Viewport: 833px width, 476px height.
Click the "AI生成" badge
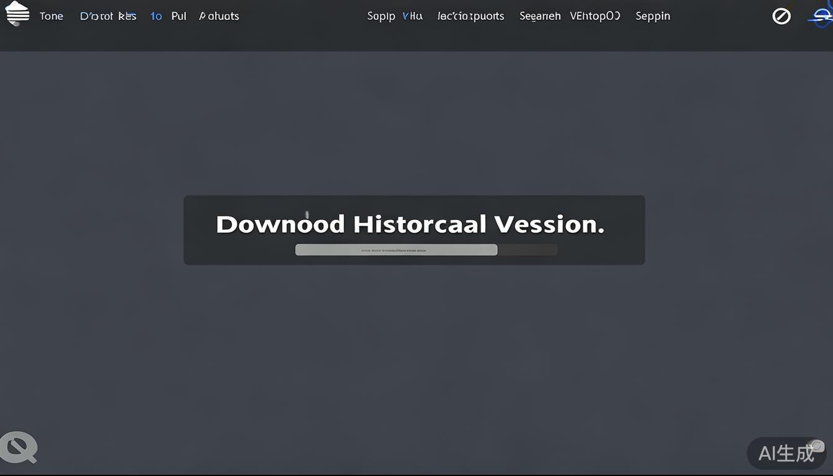pos(786,454)
